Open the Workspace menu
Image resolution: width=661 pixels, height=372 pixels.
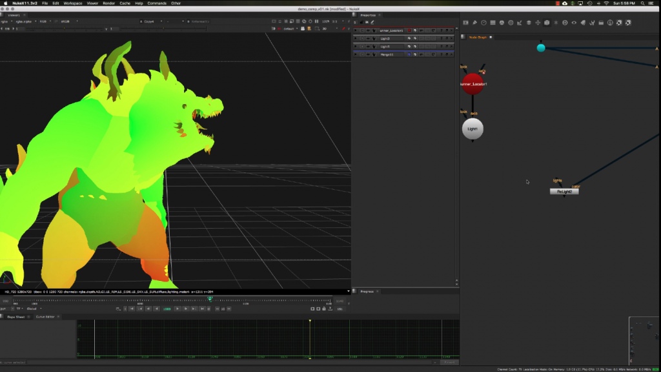point(73,3)
